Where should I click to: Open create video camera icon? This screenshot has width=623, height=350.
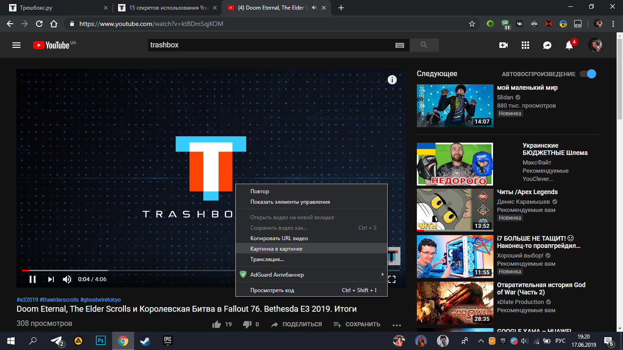coord(504,45)
